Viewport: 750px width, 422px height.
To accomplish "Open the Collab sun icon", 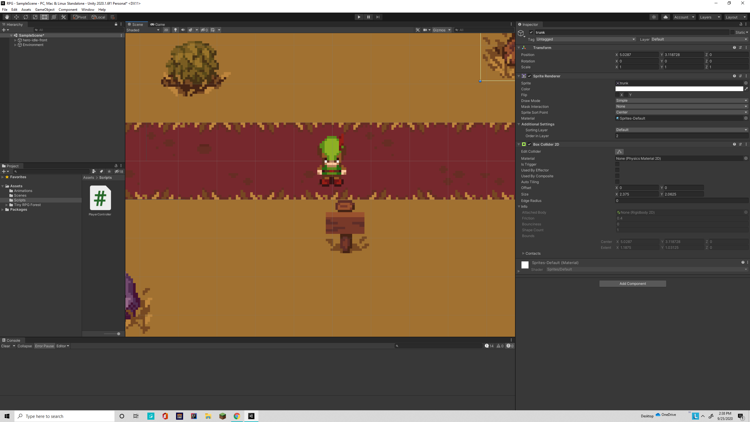I will pos(654,17).
